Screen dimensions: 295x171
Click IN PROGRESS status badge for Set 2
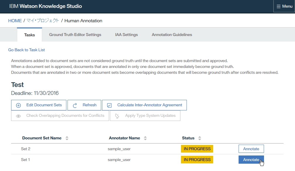click(x=197, y=149)
